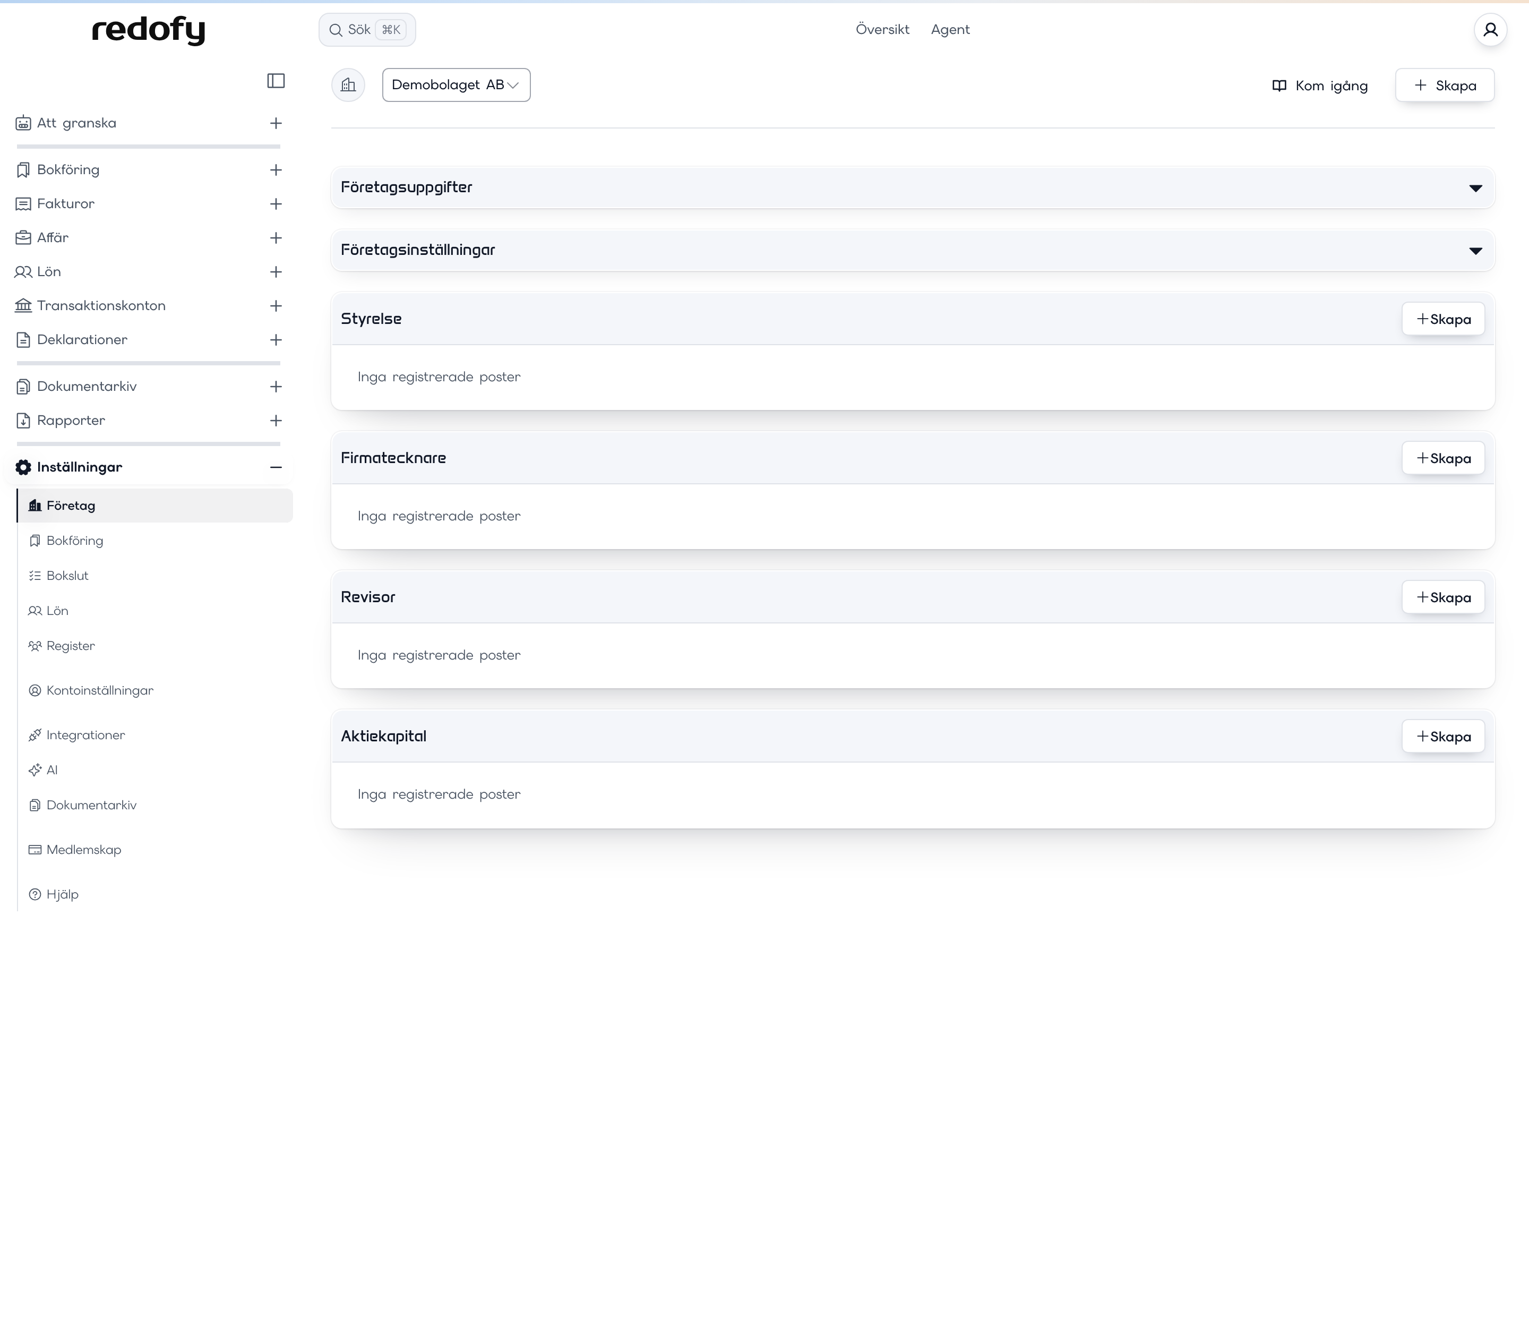Click the Företagsinställningar heading
Image resolution: width=1529 pixels, height=1317 pixels.
point(418,250)
